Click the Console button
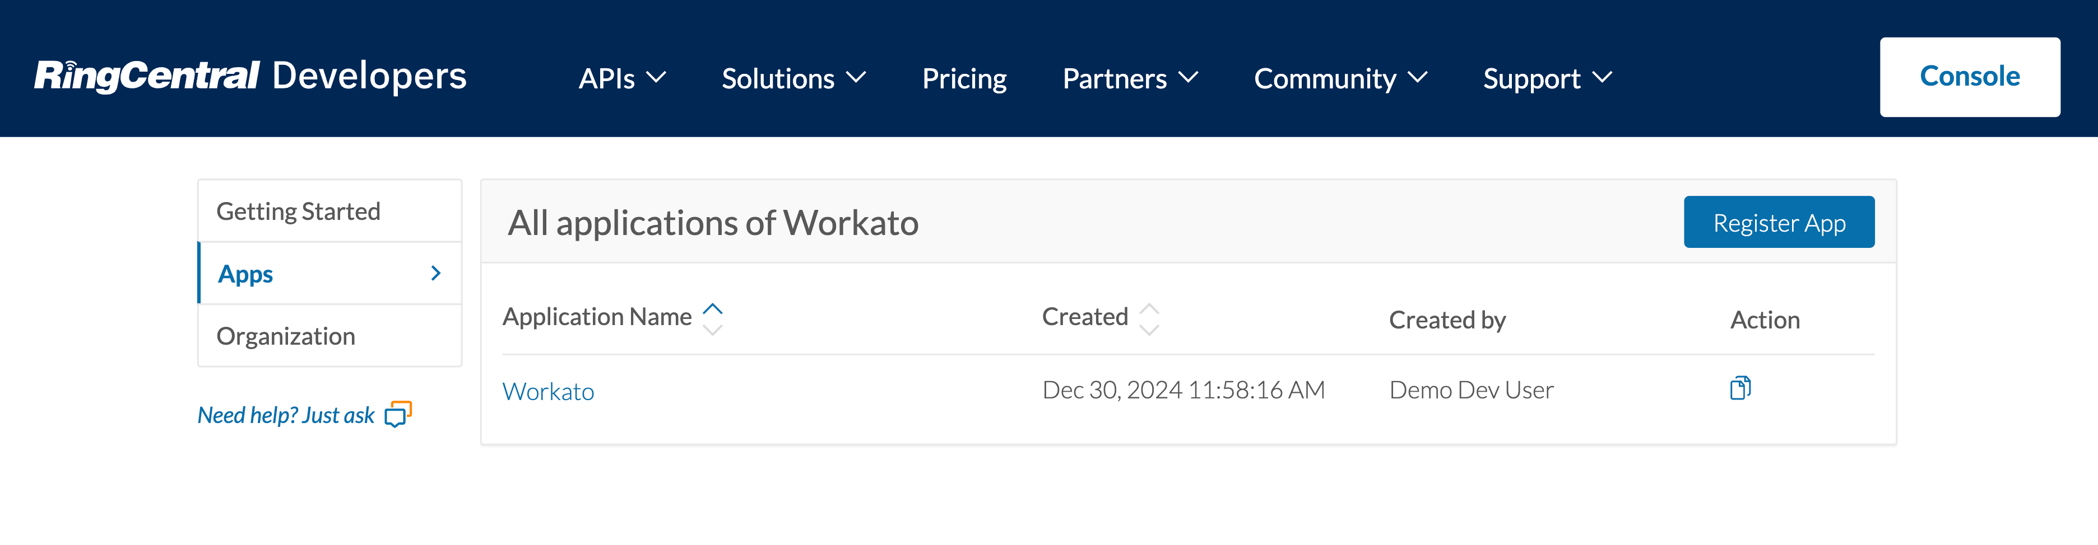 point(1970,76)
